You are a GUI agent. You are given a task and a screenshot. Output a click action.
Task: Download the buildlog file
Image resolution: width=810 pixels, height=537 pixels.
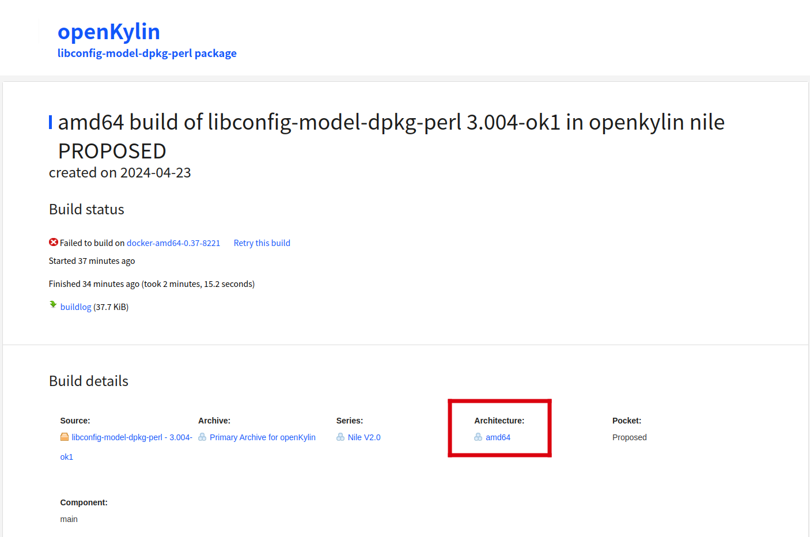75,307
